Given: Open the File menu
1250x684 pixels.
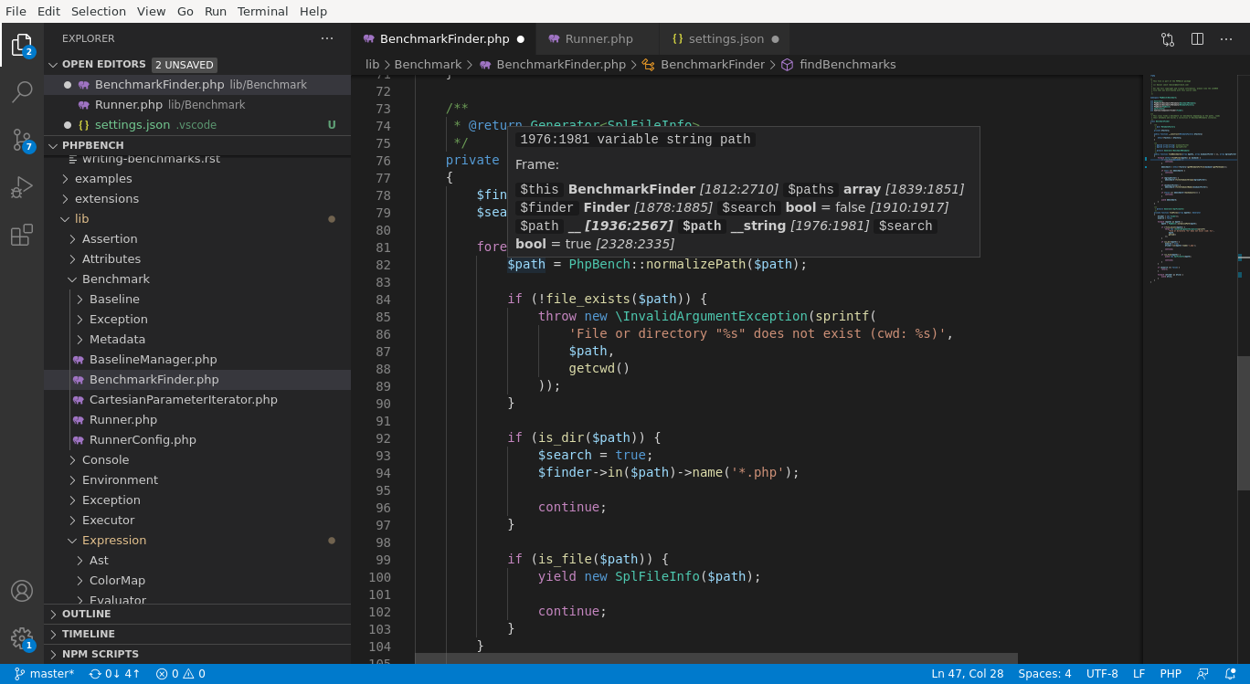Looking at the screenshot, I should pyautogui.click(x=16, y=11).
